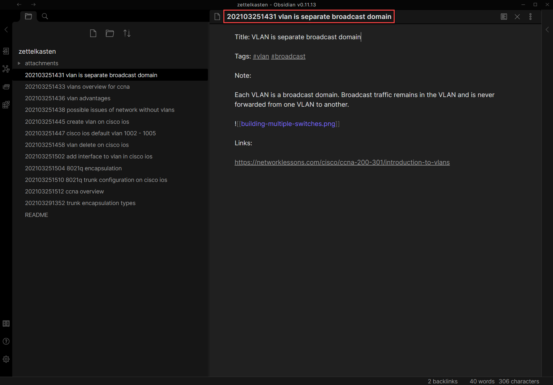Open note 202103251504 8021q encapsulation
The image size is (553, 385).
110,168
